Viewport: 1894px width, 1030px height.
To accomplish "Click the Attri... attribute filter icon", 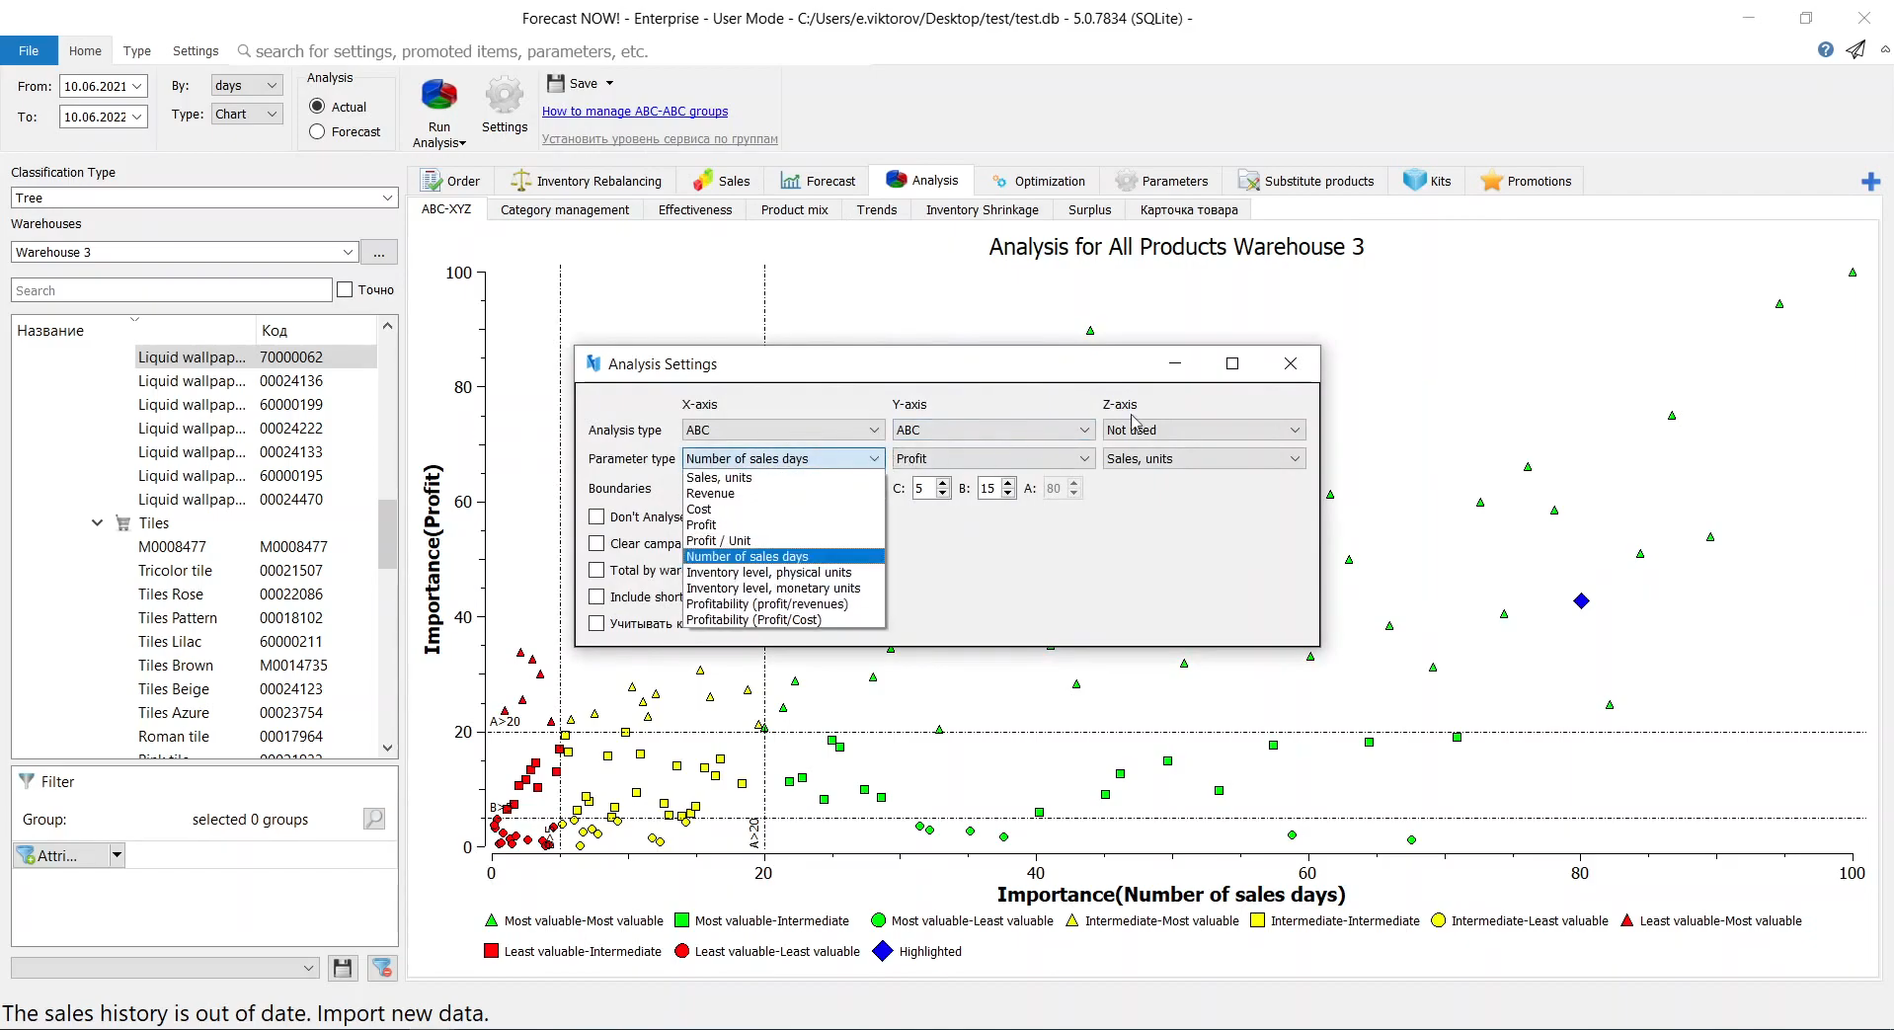I will pyautogui.click(x=25, y=855).
